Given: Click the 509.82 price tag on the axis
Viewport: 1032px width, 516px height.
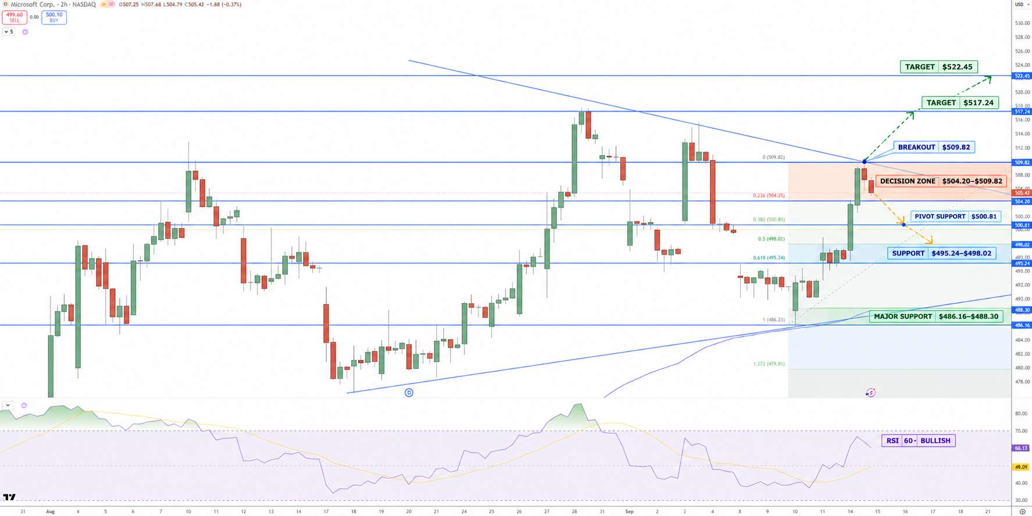Looking at the screenshot, I should [x=1022, y=163].
